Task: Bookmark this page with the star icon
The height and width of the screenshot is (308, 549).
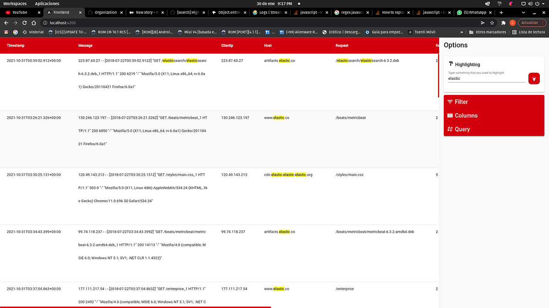Action: click(x=492, y=22)
